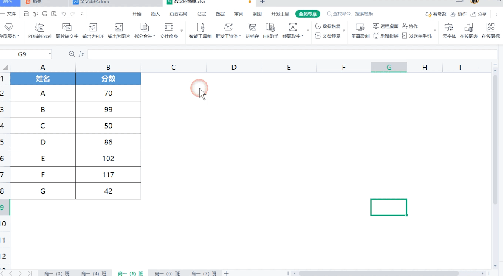This screenshot has width=503, height=276.
Task: Switch to the 数据 ribbon tab
Action: [x=219, y=14]
